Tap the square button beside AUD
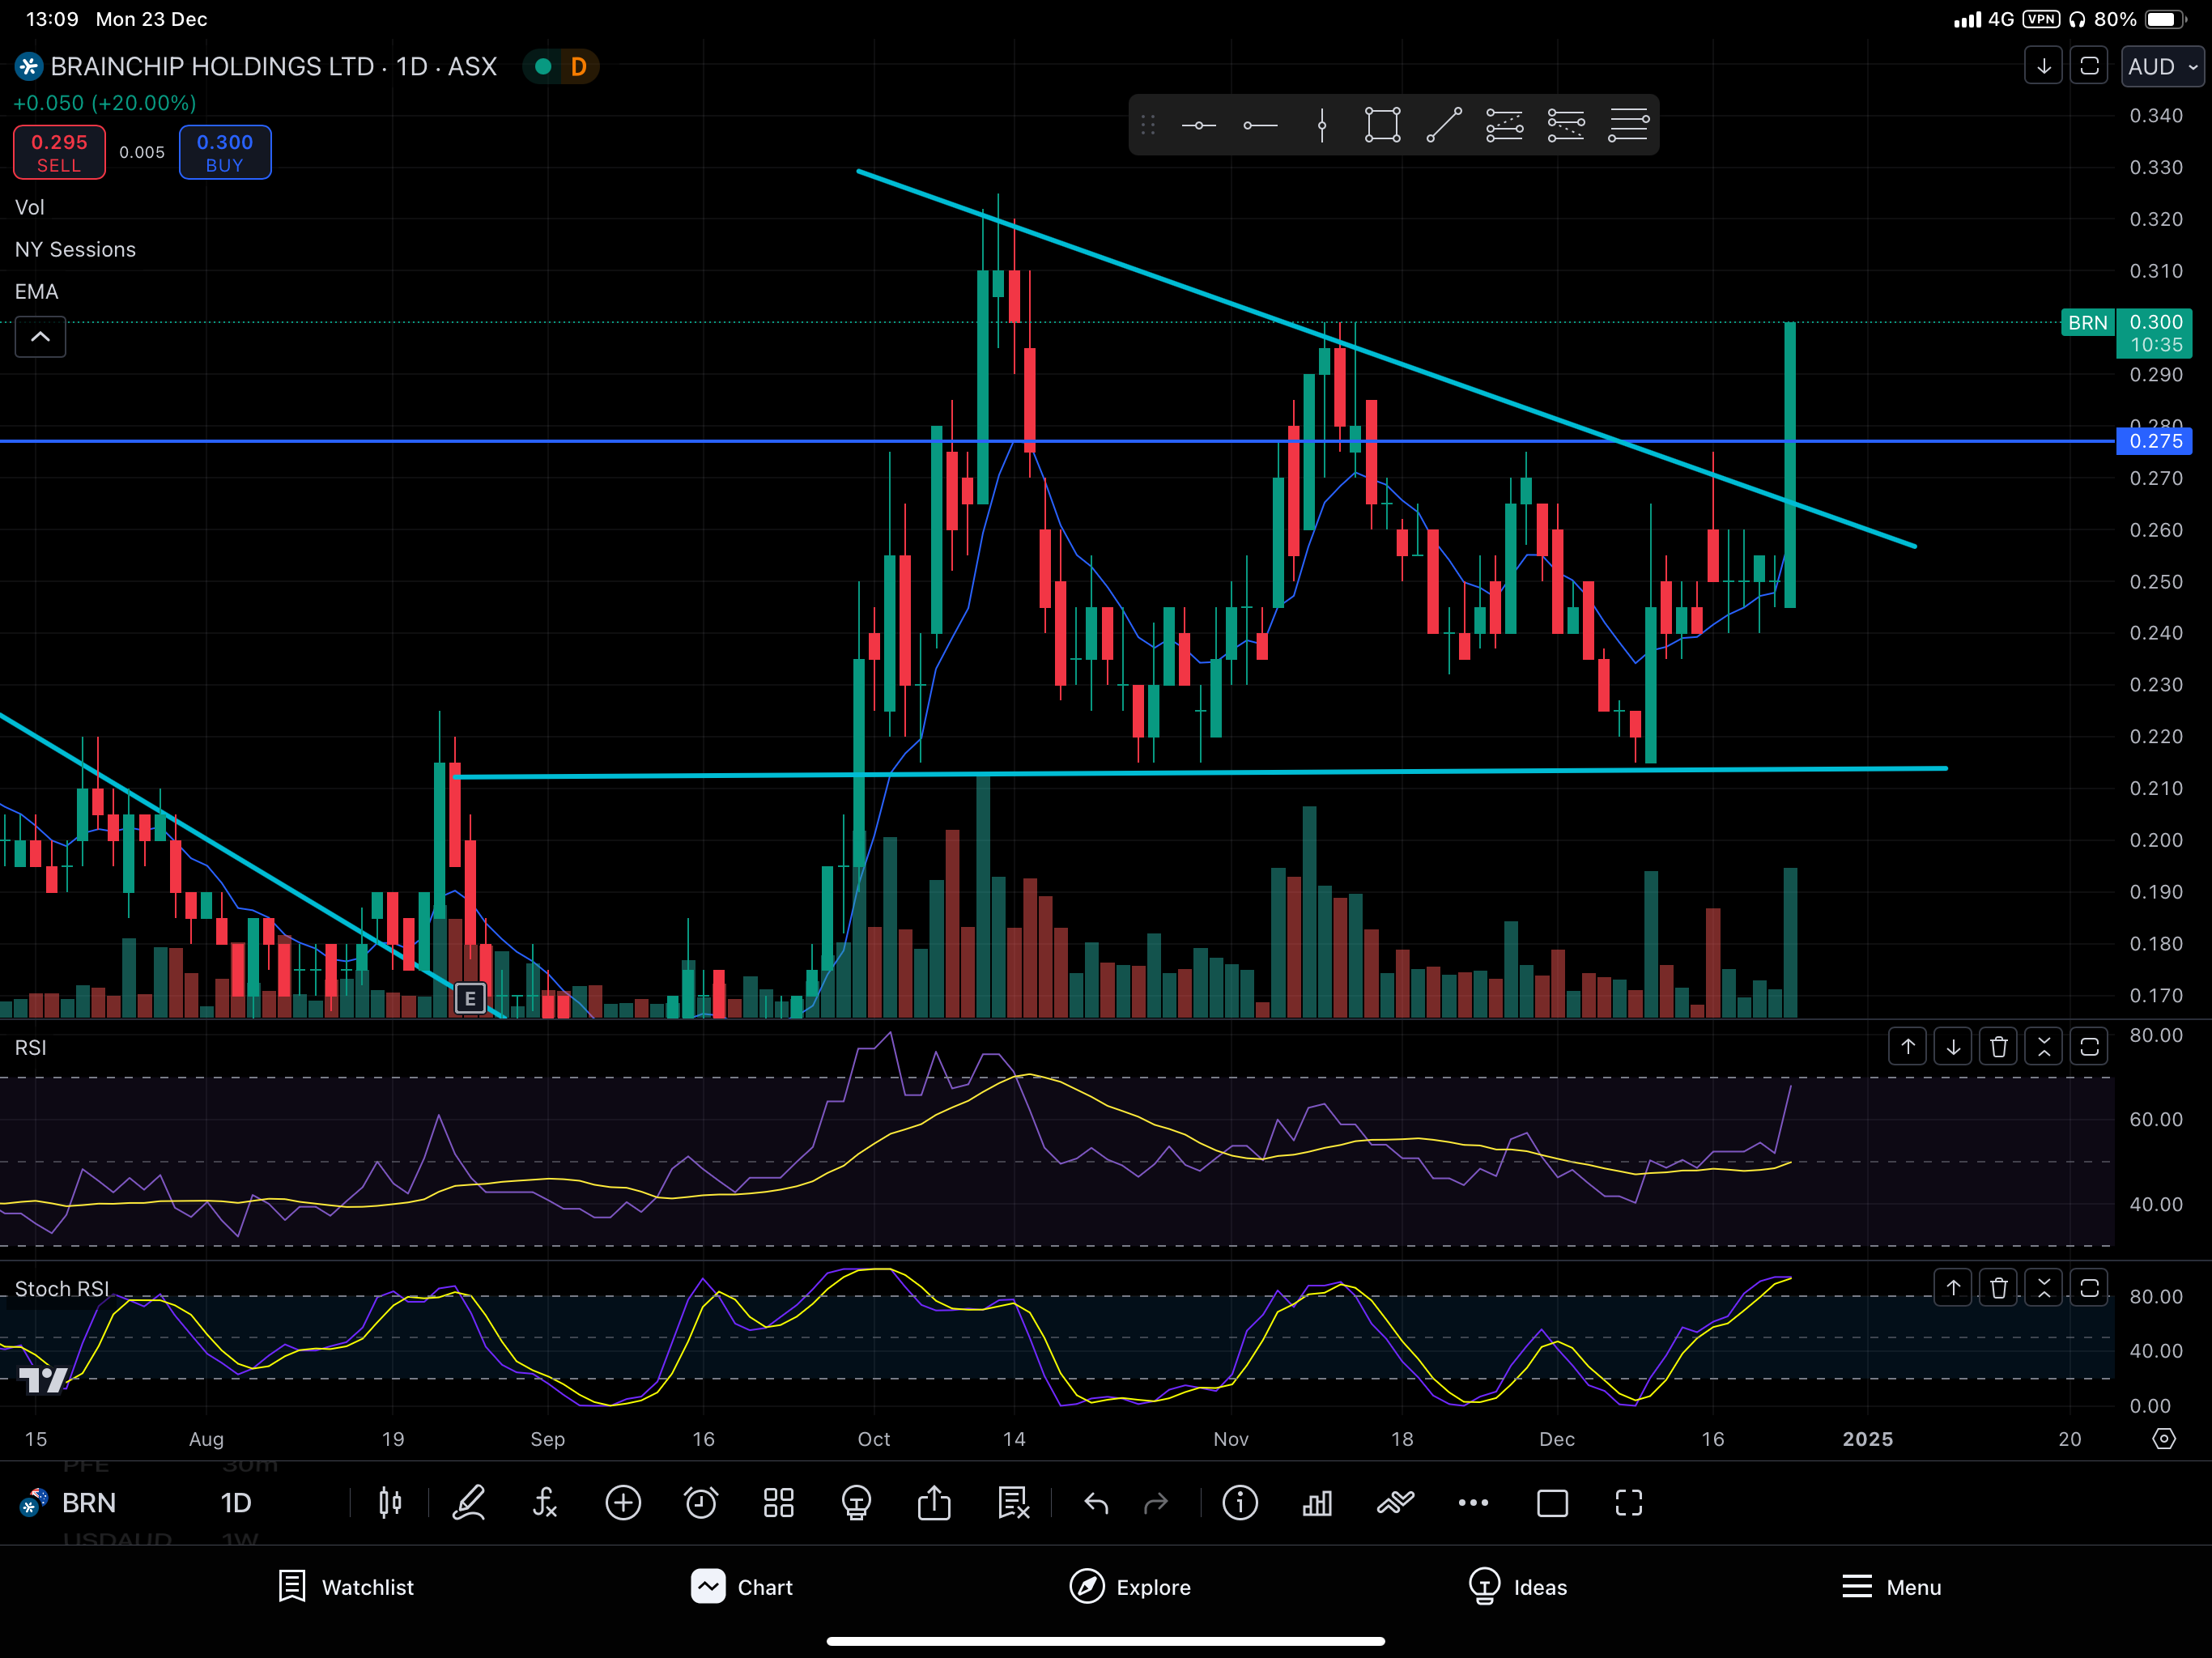This screenshot has width=2212, height=1658. coord(2089,66)
